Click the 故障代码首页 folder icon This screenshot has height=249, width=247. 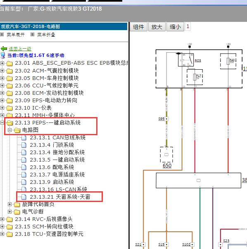click(17, 204)
